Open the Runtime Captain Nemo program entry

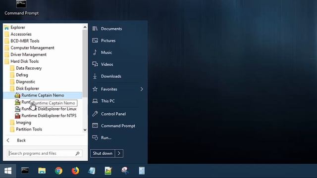coord(43,95)
